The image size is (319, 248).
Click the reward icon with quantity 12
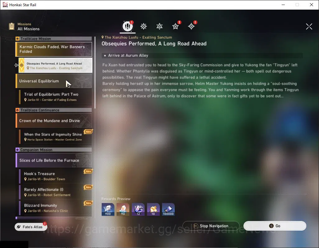138,209
